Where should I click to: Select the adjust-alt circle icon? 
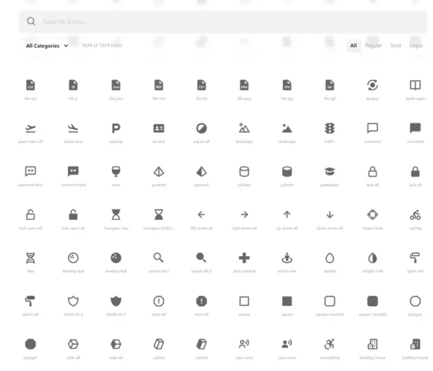point(201,128)
